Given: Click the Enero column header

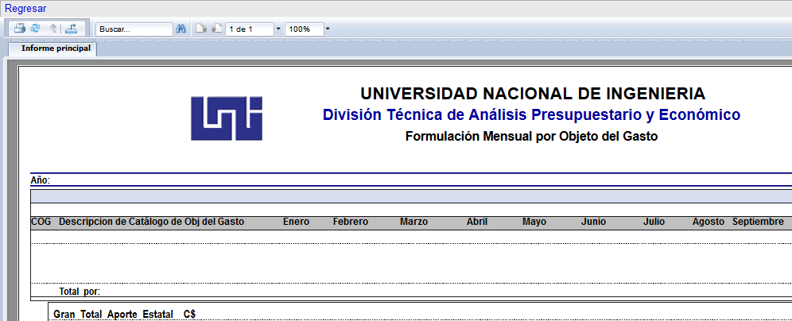Looking at the screenshot, I should click(296, 222).
